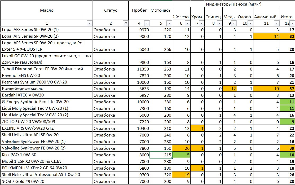Viewport: 295px width, 185px height.
Task: Click the 'Lukoil GC 0W-20' oil cell
Action: (x=47, y=59)
